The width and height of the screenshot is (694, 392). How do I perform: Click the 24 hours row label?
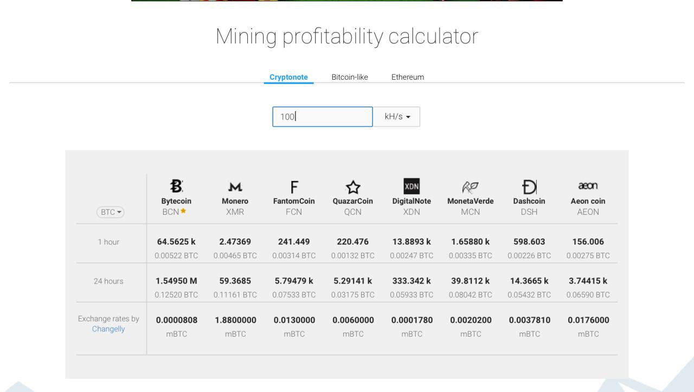(108, 281)
